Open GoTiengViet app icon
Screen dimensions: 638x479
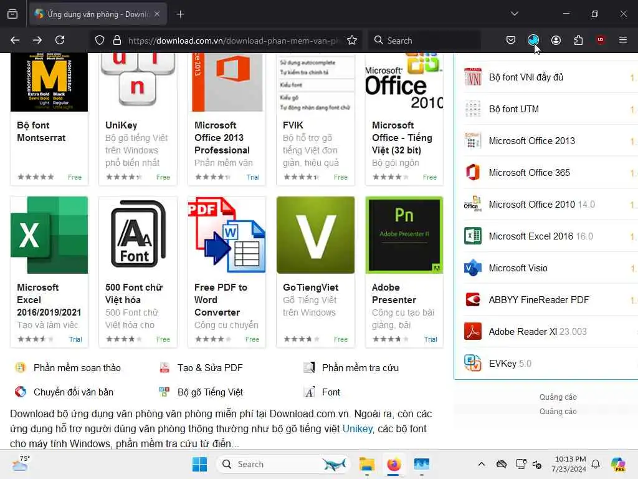click(315, 235)
